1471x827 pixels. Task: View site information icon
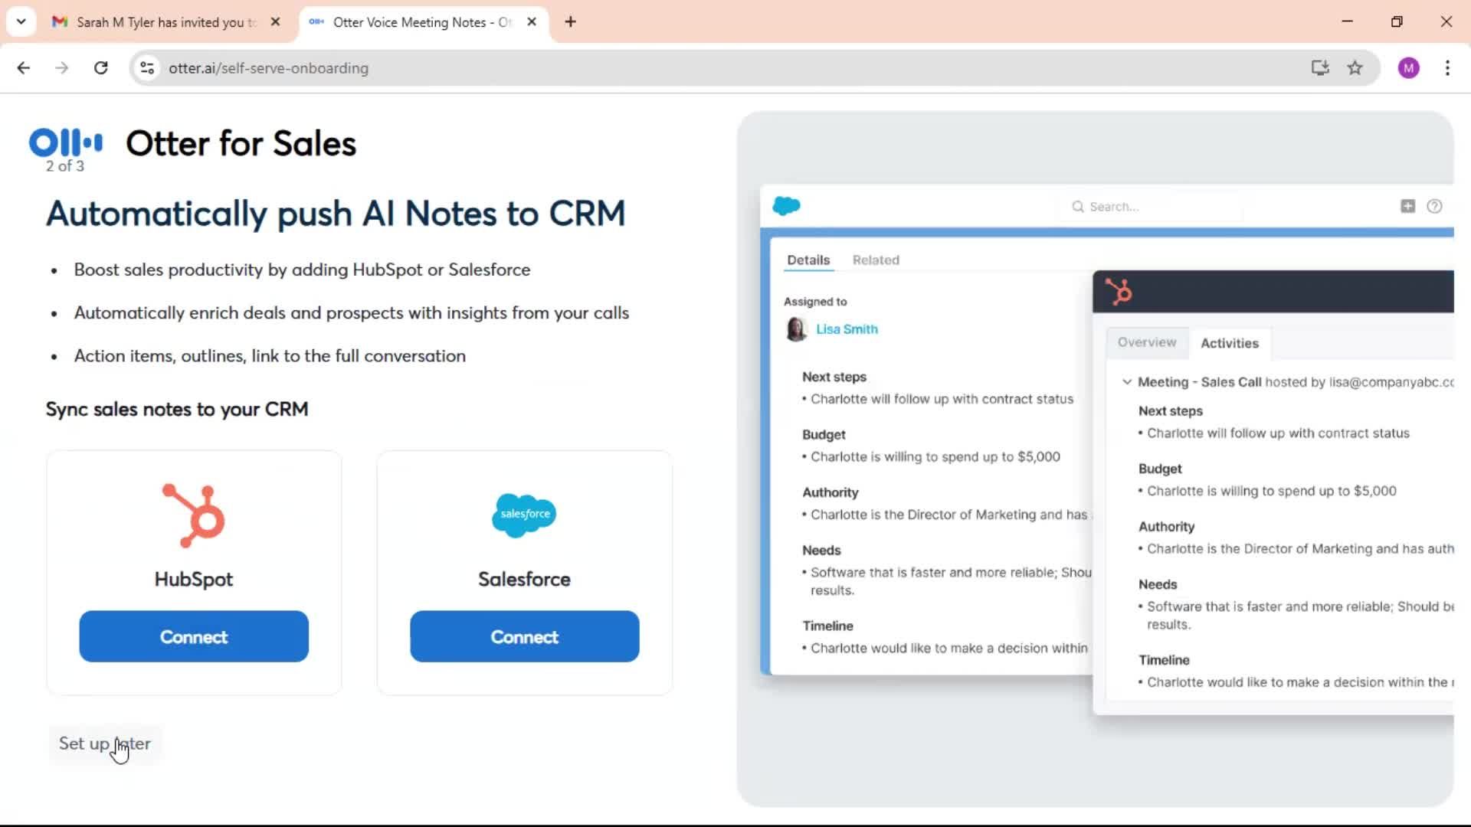(147, 68)
